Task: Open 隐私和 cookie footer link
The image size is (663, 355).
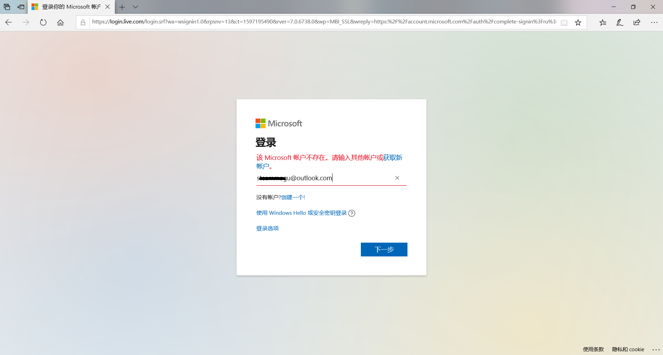Action: (628, 349)
